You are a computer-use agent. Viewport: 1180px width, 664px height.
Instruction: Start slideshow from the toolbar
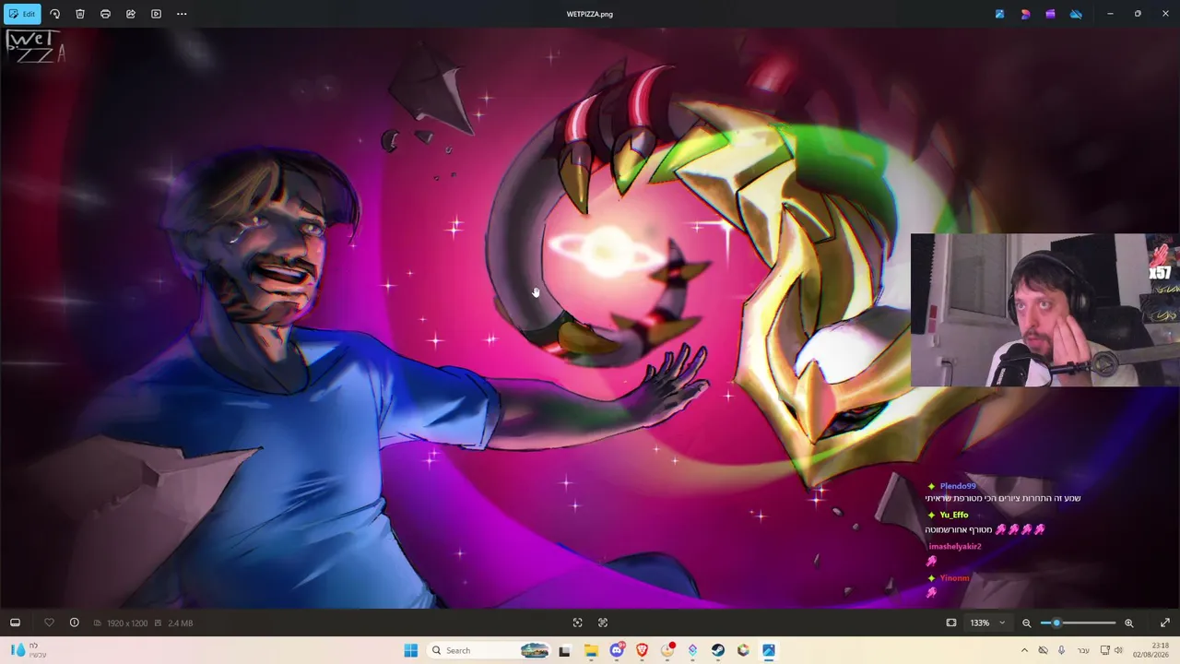pos(156,14)
